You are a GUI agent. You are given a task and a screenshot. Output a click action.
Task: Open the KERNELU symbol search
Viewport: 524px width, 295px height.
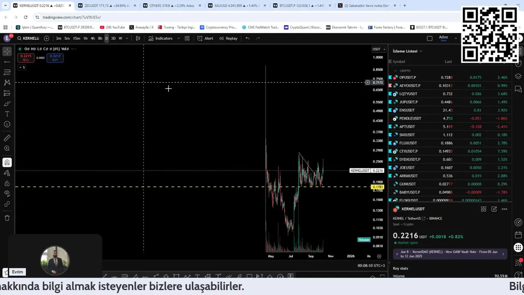tap(28, 38)
